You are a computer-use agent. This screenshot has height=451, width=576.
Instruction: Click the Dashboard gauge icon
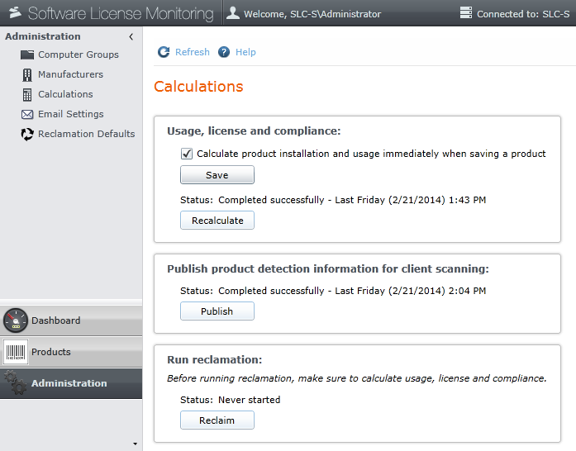(x=16, y=320)
